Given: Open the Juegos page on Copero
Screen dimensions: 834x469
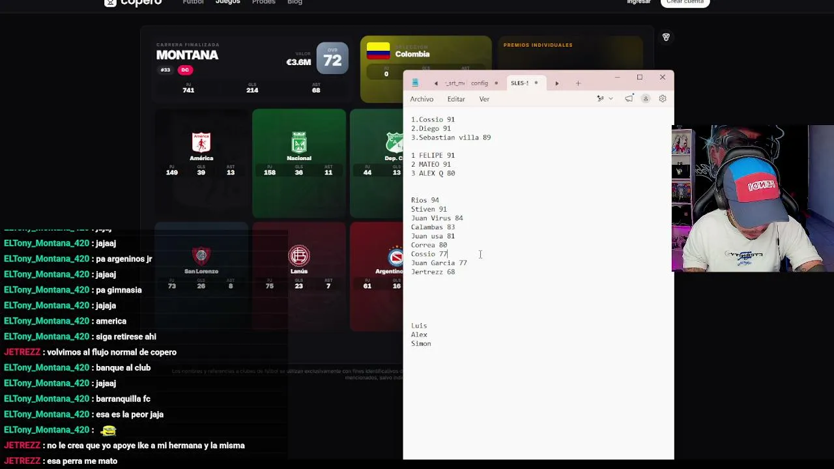Looking at the screenshot, I should pos(228,2).
